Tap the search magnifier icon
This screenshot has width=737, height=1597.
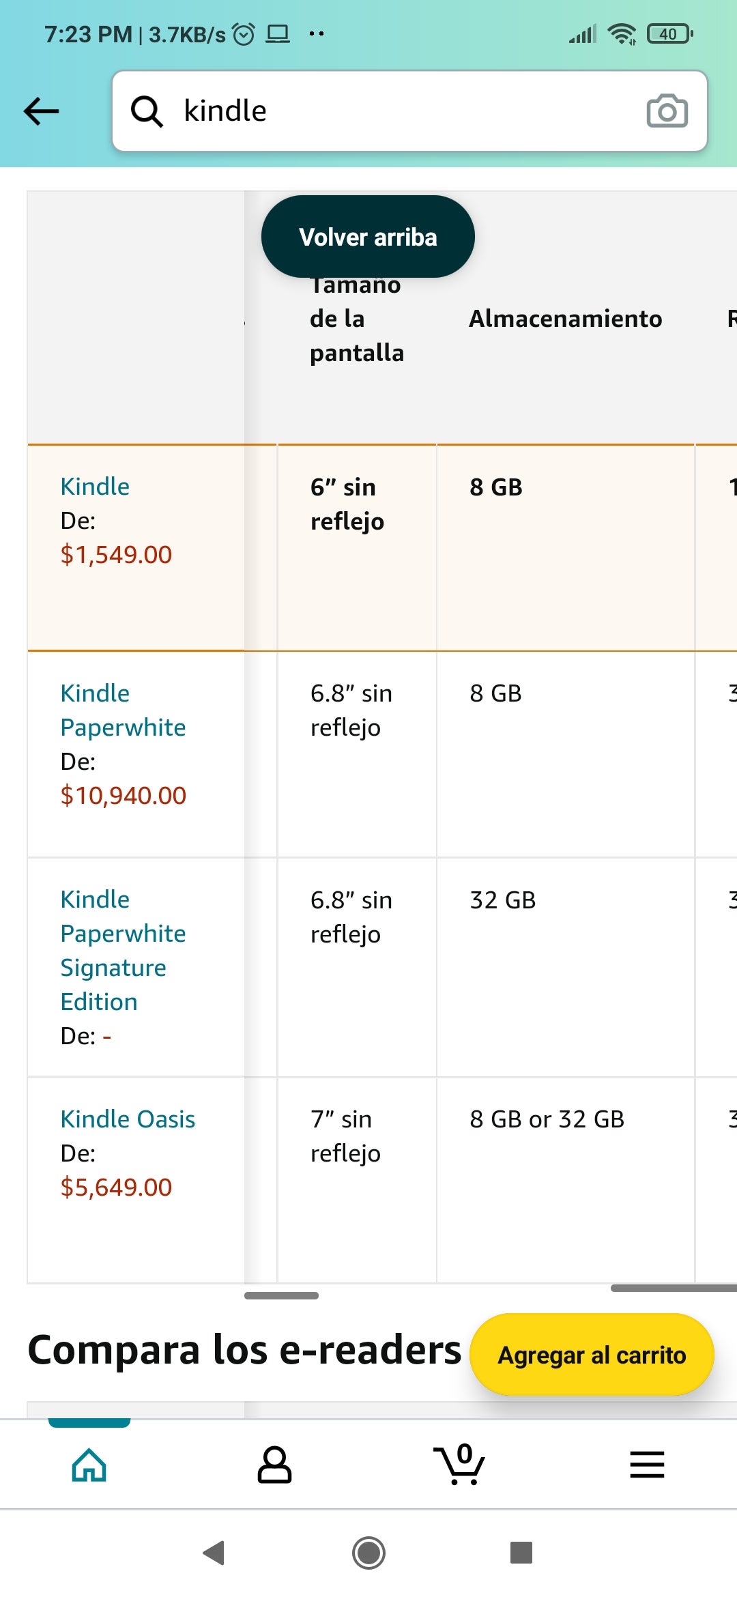pos(147,111)
